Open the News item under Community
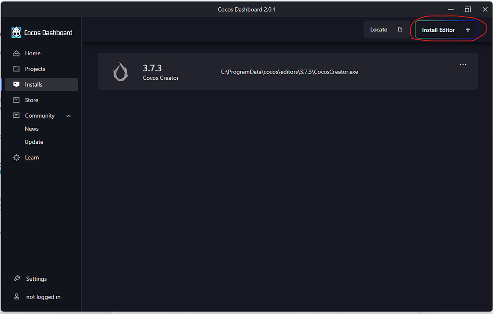The image size is (493, 314). [31, 128]
